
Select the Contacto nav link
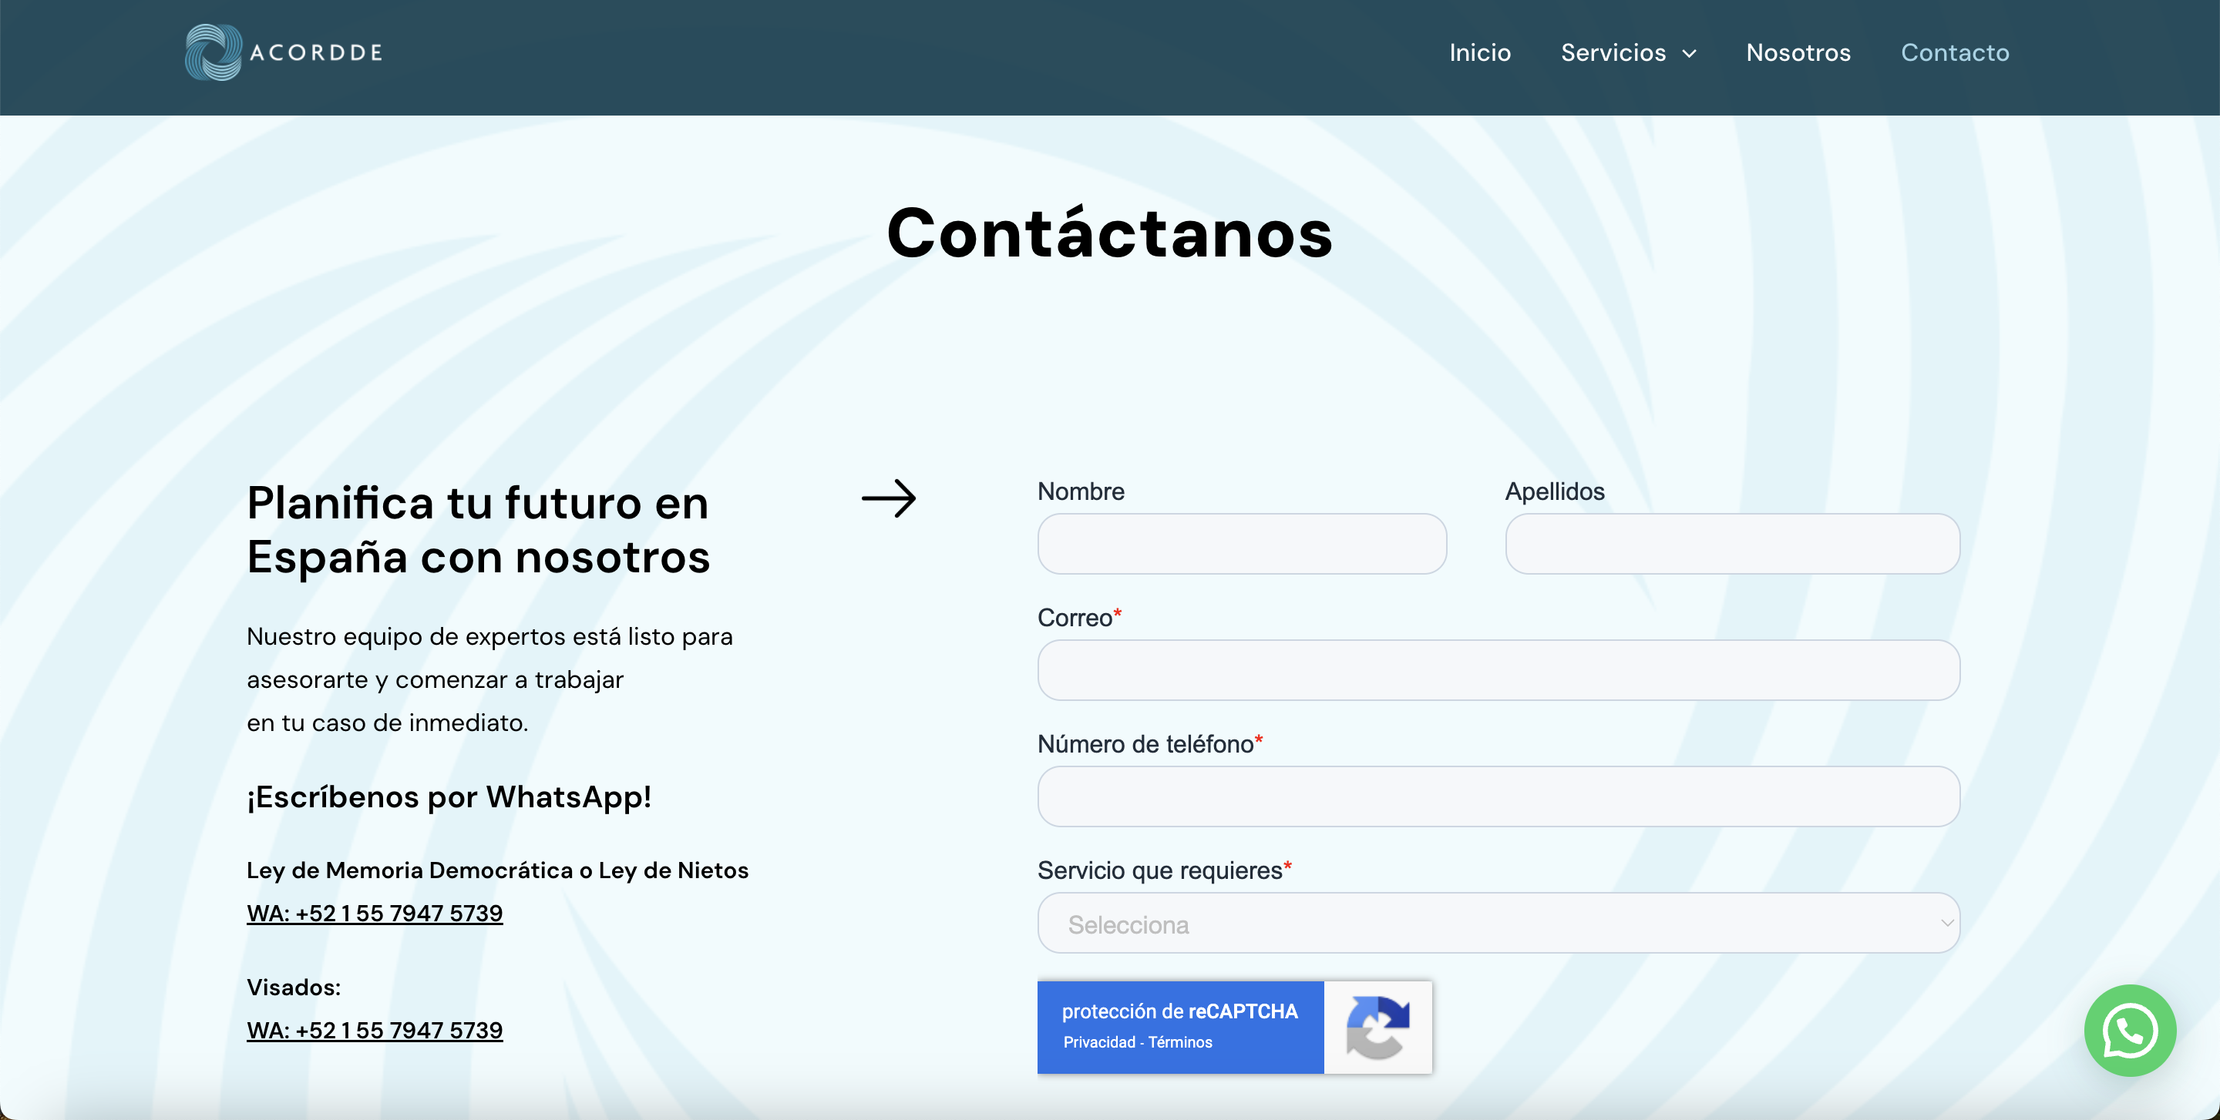pos(1955,52)
